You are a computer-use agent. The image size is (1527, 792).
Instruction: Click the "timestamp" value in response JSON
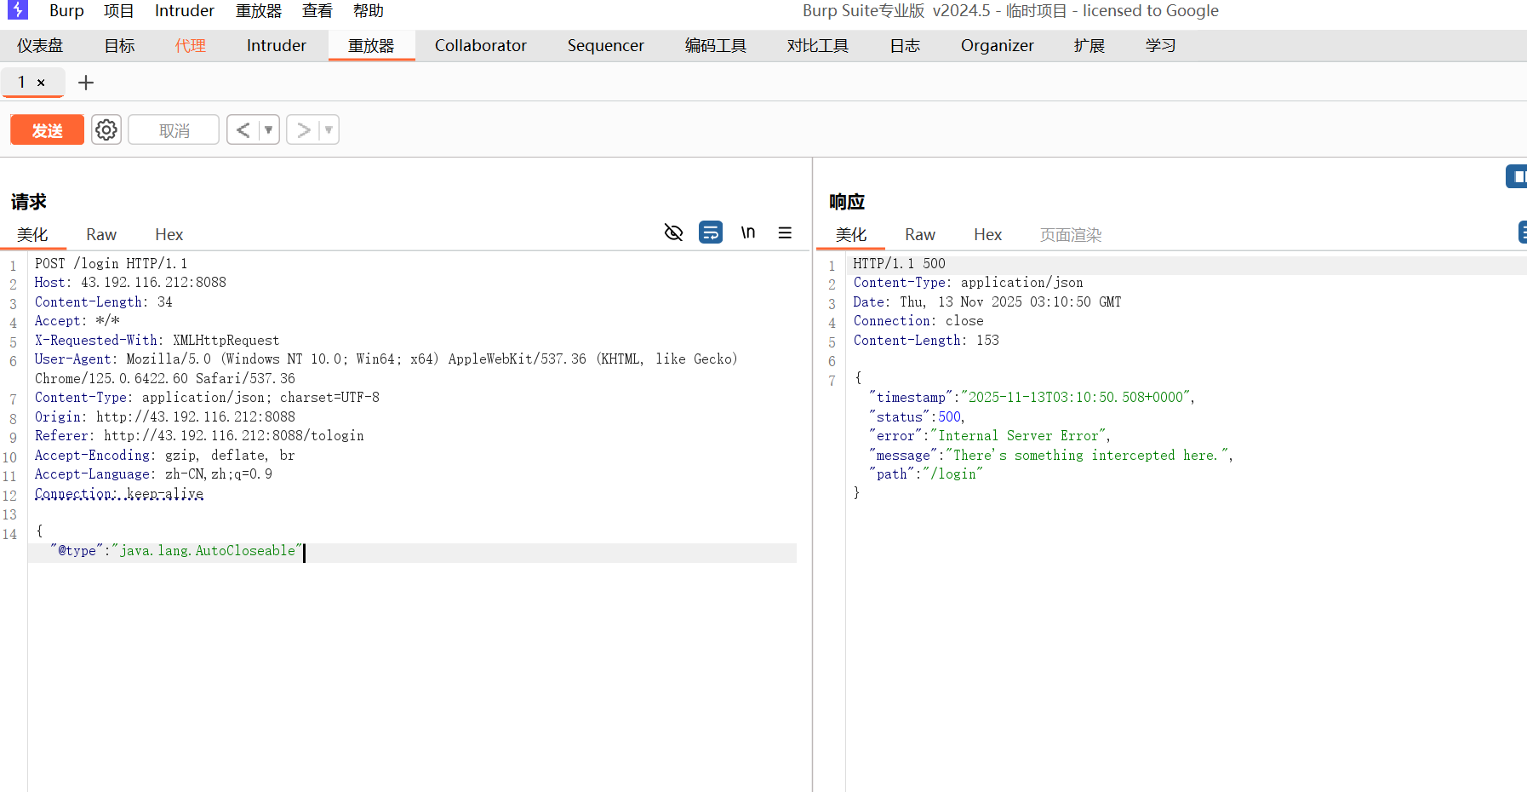click(x=1076, y=397)
